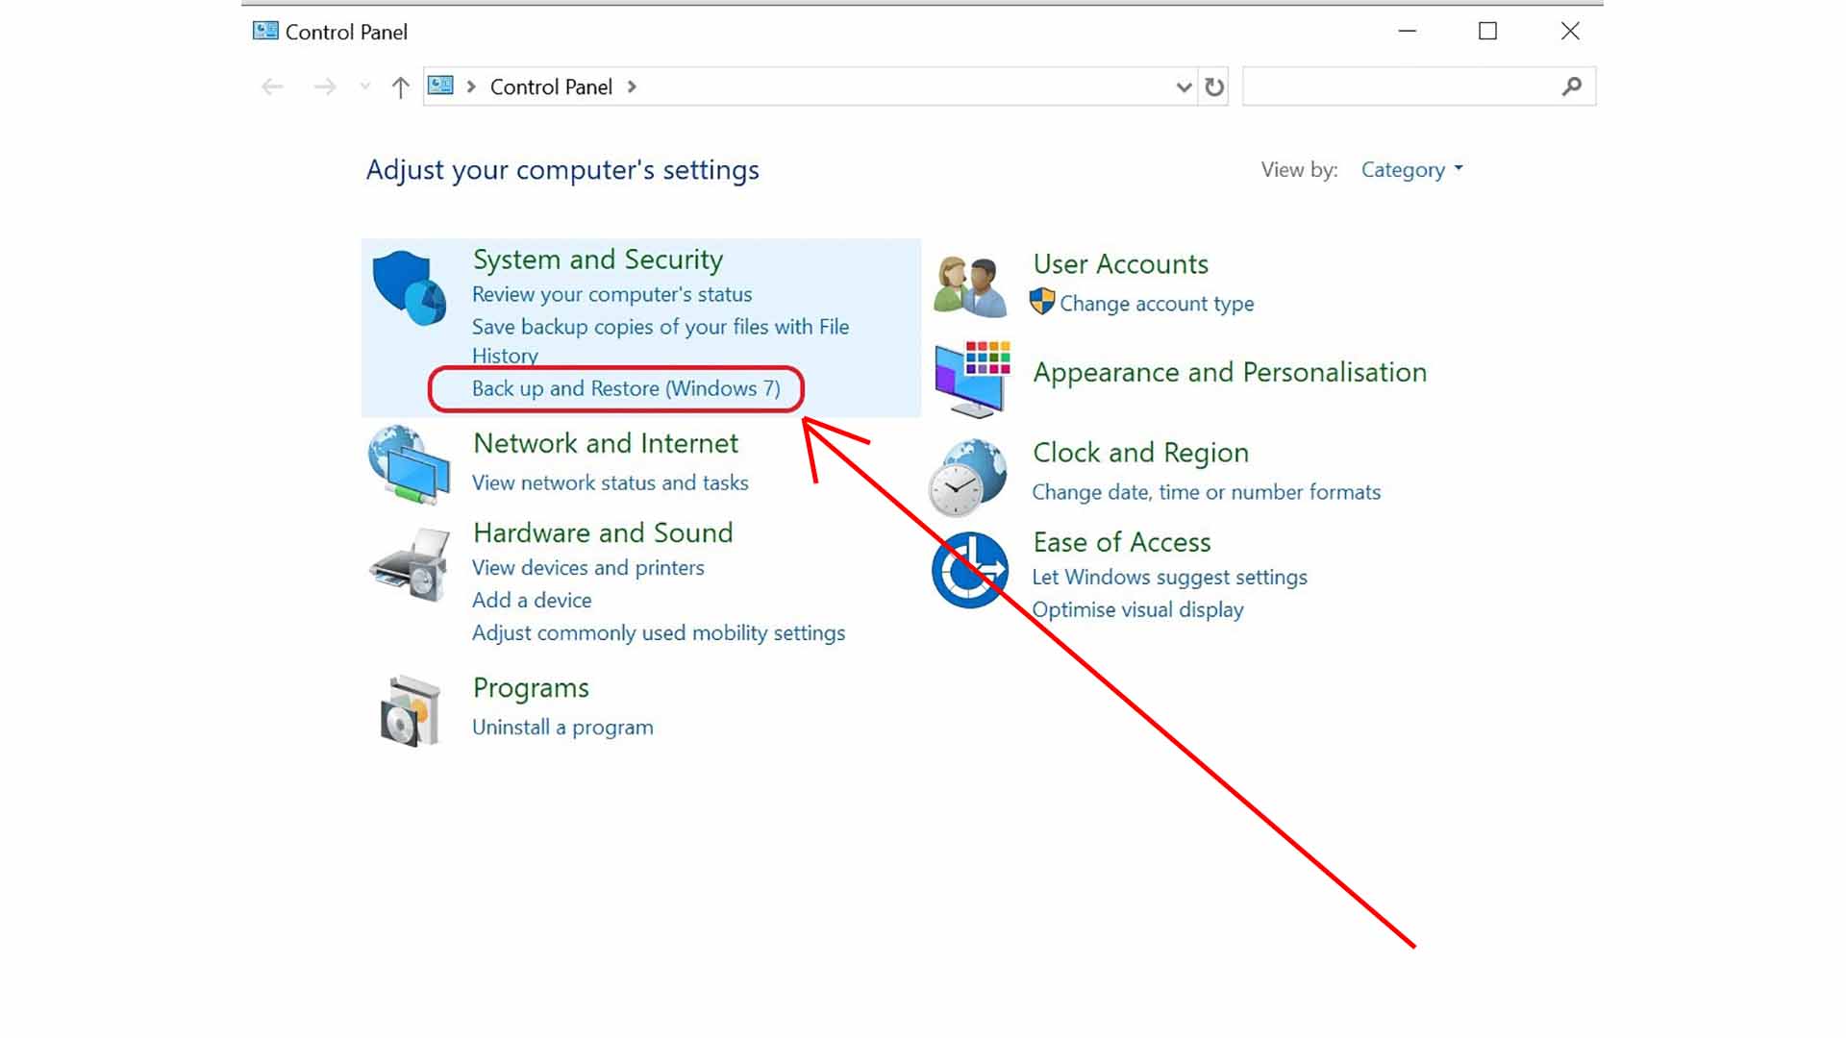Close the Control Panel window
The image size is (1846, 1038).
(x=1569, y=31)
